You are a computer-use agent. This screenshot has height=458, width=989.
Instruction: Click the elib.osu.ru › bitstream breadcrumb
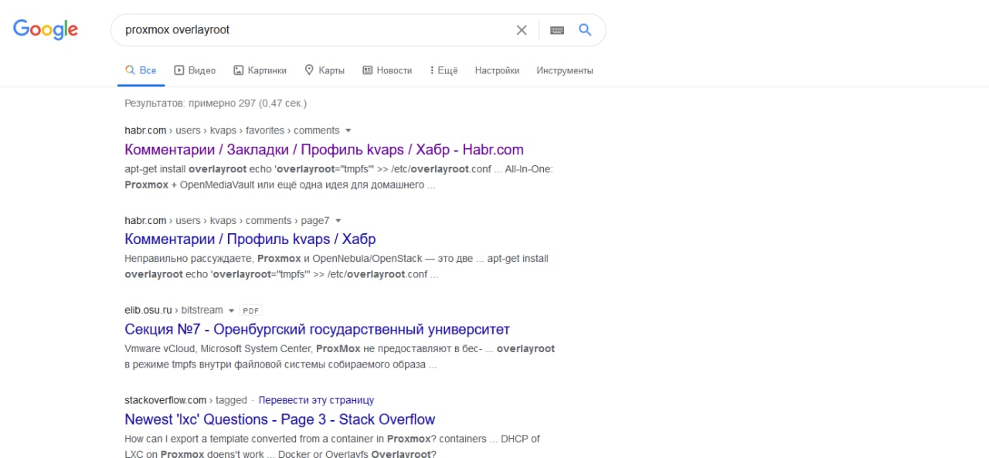click(173, 310)
